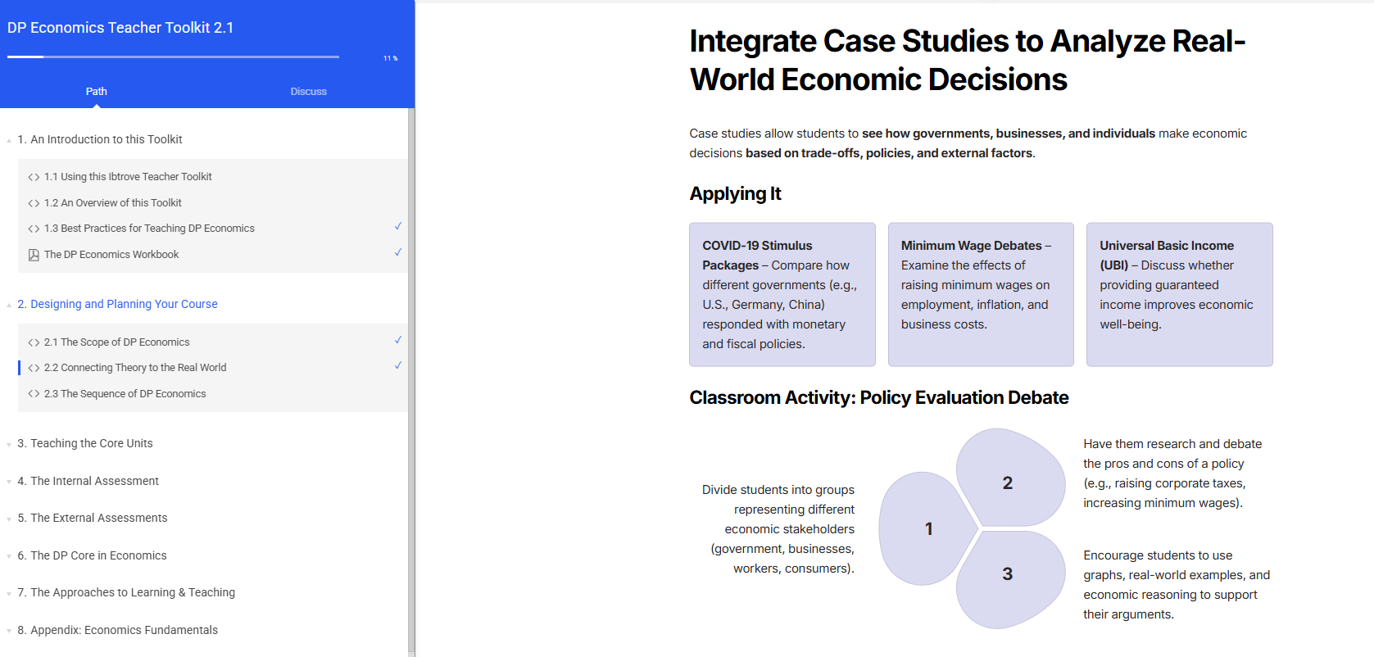Toggle completion checkmark for 2.1 The Scope
This screenshot has width=1374, height=657.
[x=398, y=340]
